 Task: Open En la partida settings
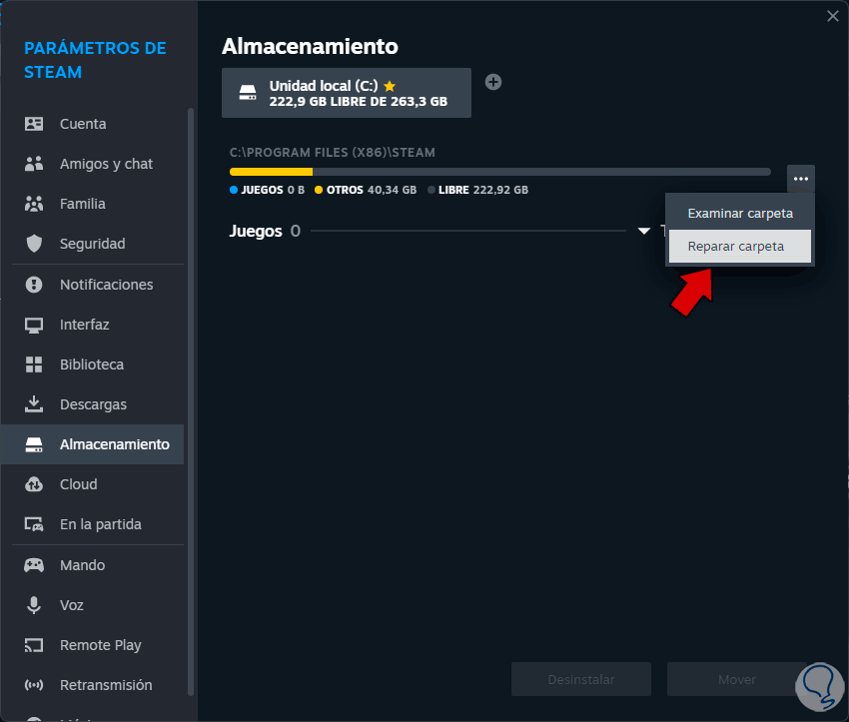pos(93,524)
